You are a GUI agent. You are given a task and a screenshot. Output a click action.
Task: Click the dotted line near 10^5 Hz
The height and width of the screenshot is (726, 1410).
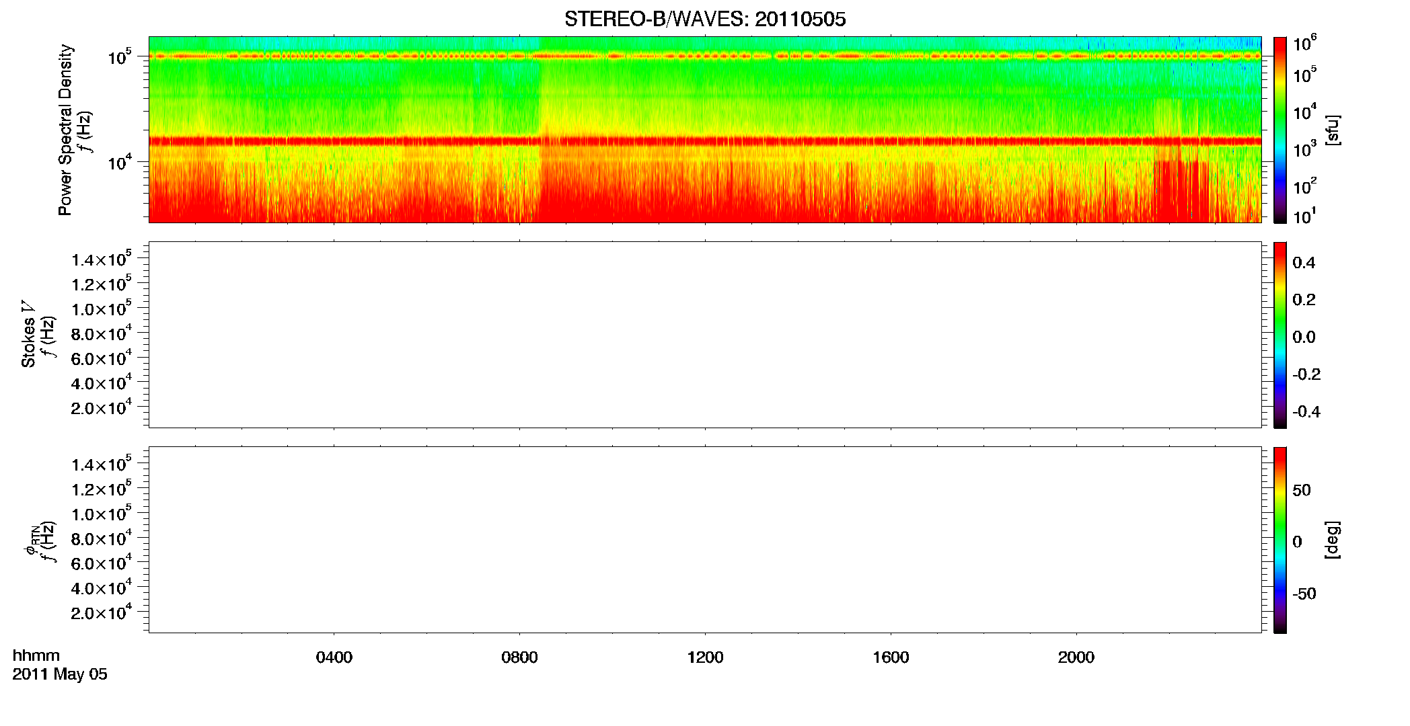(x=705, y=56)
